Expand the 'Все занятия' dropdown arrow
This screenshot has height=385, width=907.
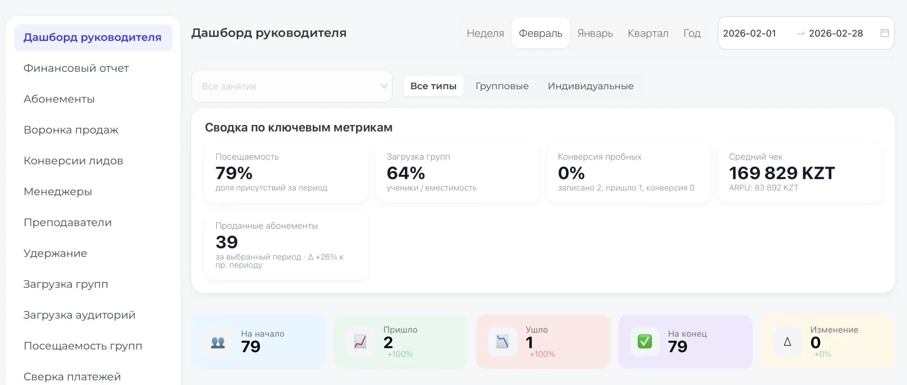(x=384, y=86)
